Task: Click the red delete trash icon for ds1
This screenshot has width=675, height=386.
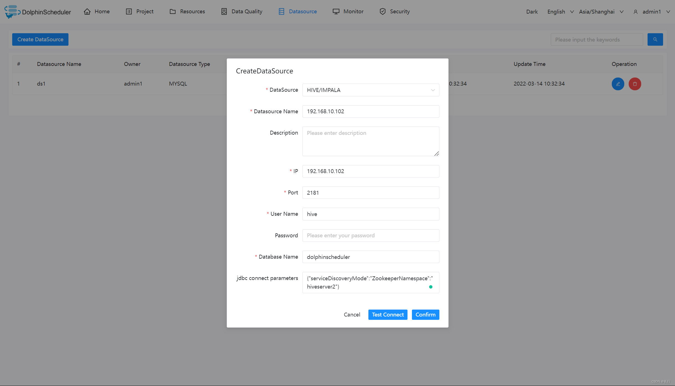Action: click(635, 84)
